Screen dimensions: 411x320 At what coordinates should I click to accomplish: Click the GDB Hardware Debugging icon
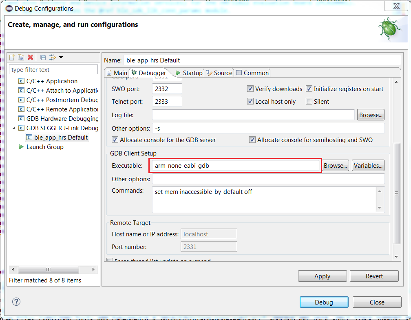point(22,118)
